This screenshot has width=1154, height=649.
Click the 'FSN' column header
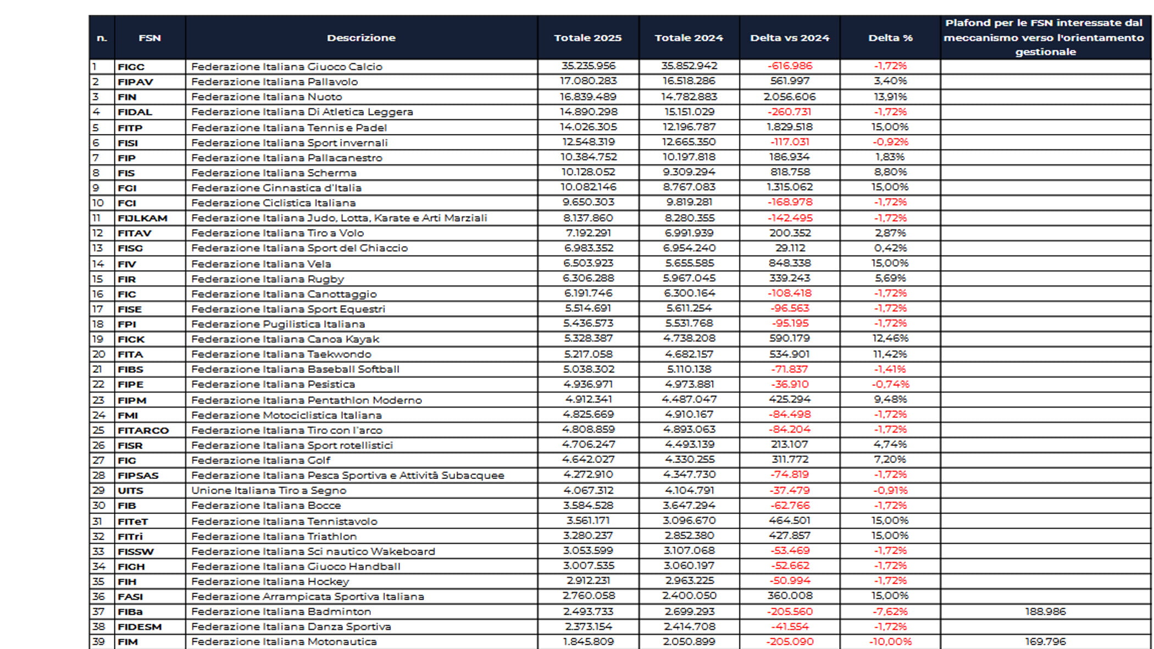(149, 38)
